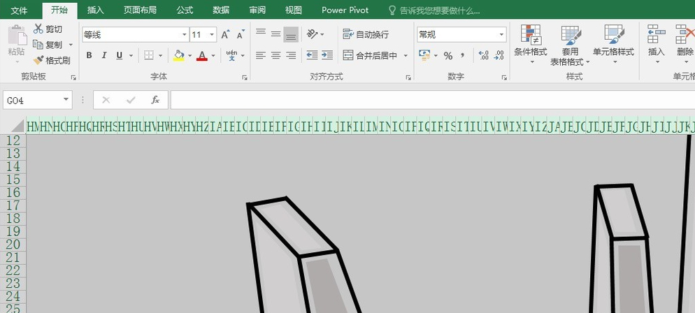The width and height of the screenshot is (695, 313).
Task: Select the Format Painter (格式刷) brush
Action: pos(38,60)
